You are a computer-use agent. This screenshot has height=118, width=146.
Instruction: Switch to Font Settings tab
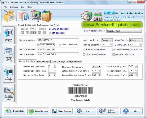point(43,61)
